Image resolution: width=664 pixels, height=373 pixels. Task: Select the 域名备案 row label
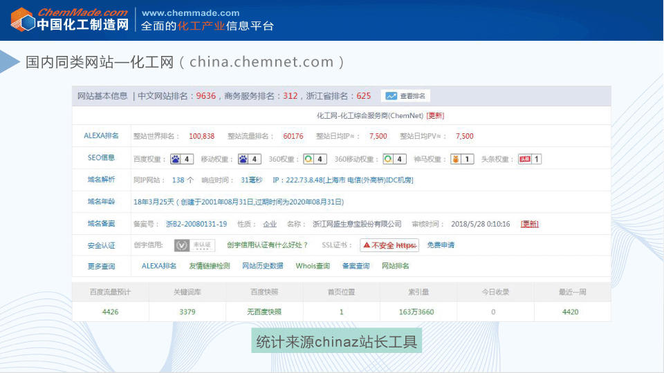101,223
